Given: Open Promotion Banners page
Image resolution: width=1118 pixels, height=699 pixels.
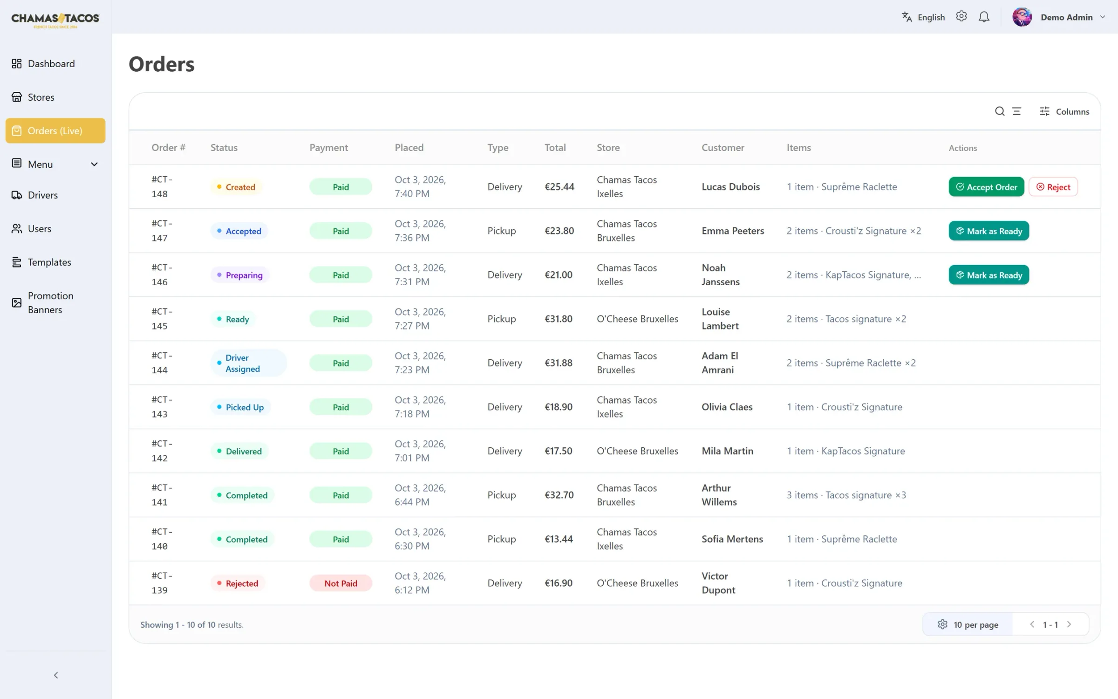Looking at the screenshot, I should pos(55,302).
